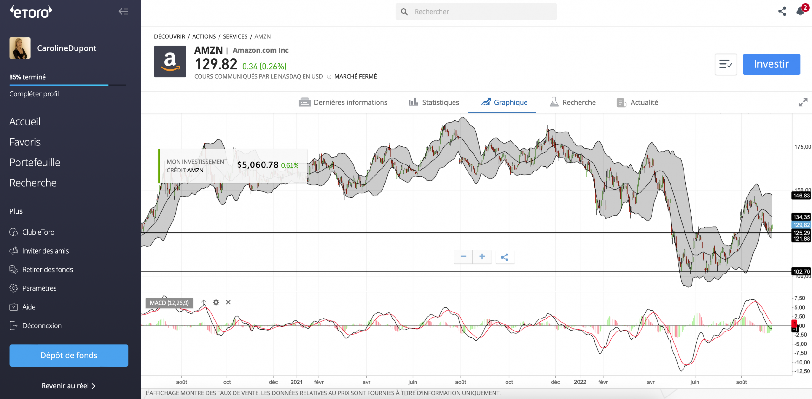This screenshot has width=812, height=399.
Task: Zoom out chart with minus button
Action: coord(463,257)
